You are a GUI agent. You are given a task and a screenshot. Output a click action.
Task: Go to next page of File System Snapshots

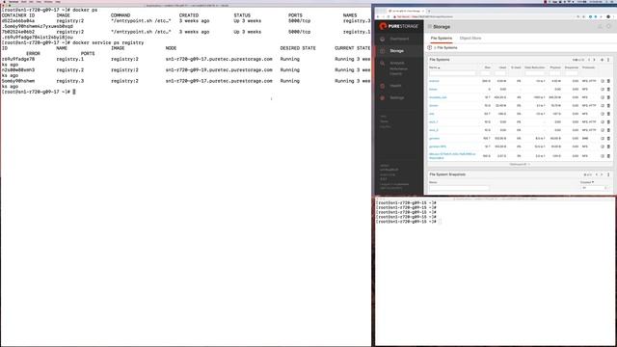coord(602,174)
